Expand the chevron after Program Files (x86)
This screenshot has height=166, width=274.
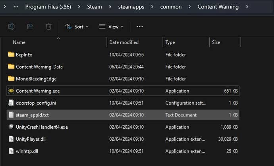point(79,7)
